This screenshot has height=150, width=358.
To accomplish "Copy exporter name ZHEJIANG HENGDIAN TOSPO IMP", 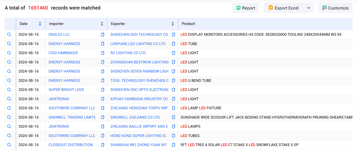I will (x=173, y=108).
